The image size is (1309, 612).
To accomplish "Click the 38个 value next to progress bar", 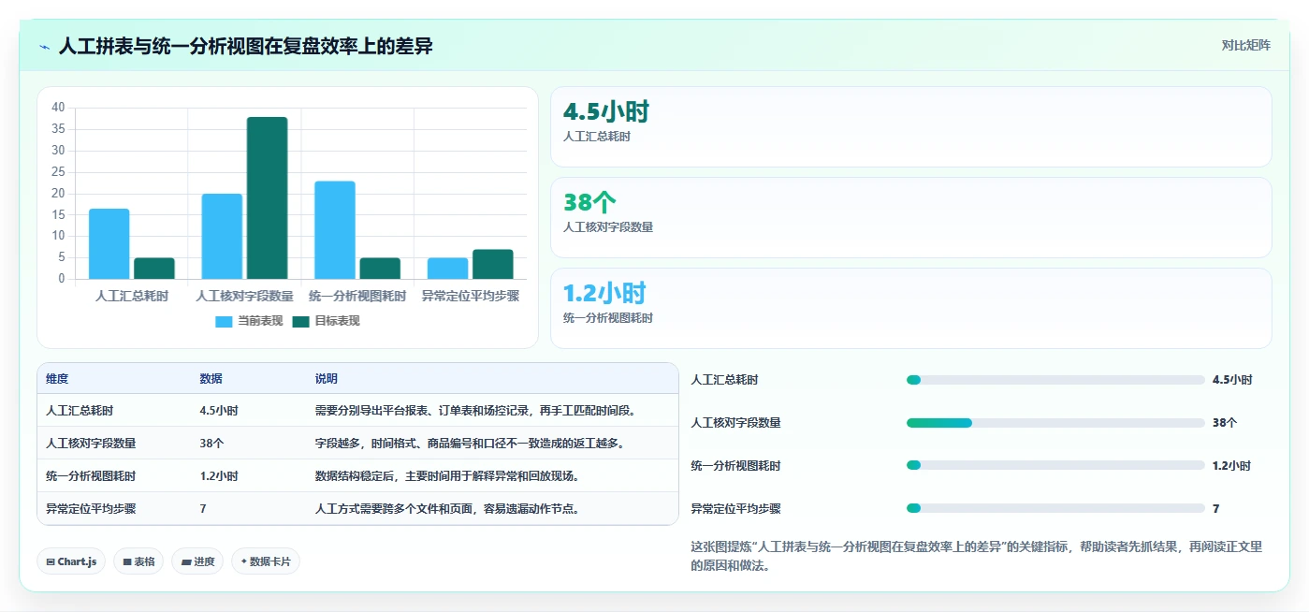I will [1225, 423].
